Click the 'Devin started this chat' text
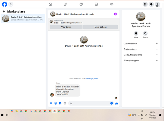Viewport: 164px width, 121px height. pos(77,79)
